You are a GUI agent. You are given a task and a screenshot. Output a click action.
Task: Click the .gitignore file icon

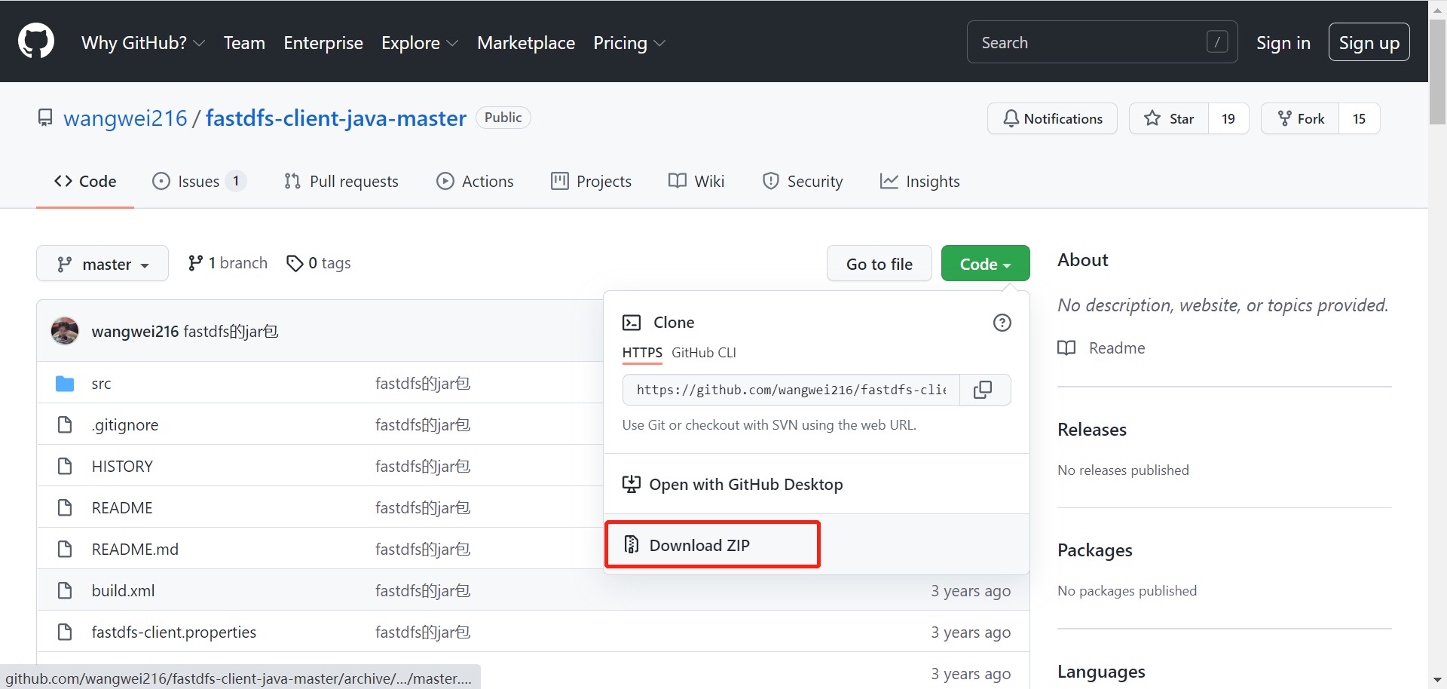tap(65, 425)
